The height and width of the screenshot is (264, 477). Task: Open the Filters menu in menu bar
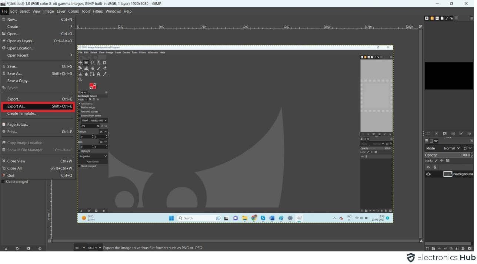(x=98, y=11)
